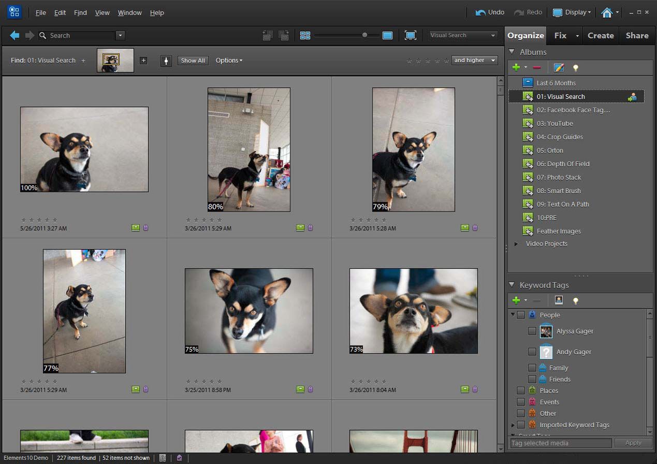Viewport: 657px width, 464px height.
Task: Click the thumbnail size slider handle
Action: click(x=364, y=35)
